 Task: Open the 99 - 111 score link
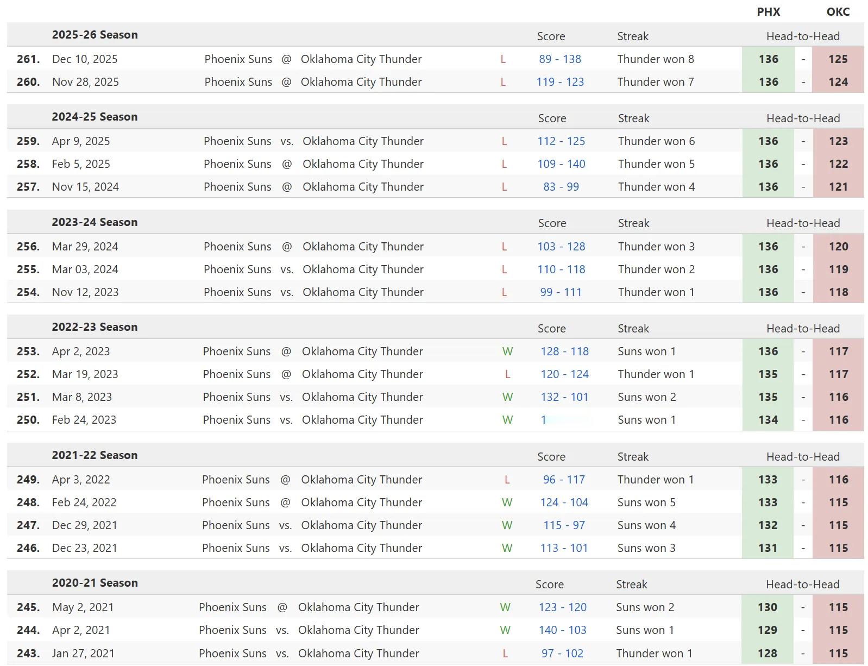coord(561,292)
